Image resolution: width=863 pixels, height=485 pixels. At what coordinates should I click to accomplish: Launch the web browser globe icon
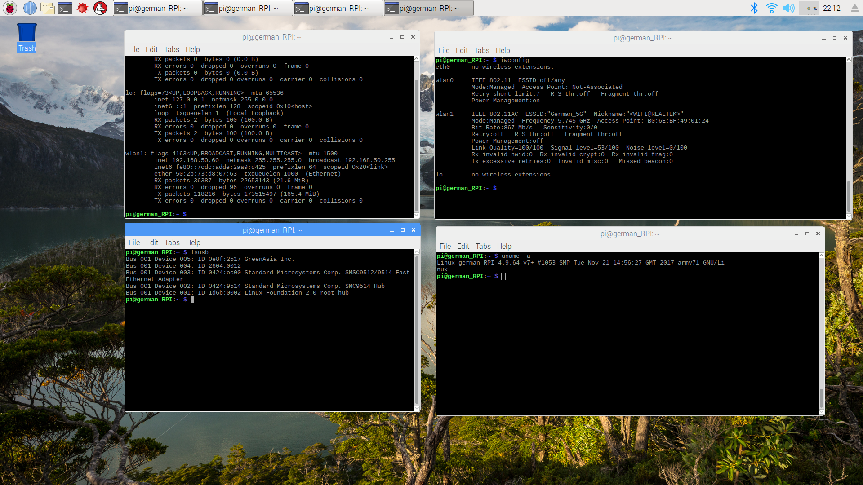click(30, 8)
